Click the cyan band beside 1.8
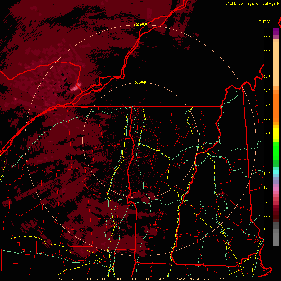The width and height of the screenshot is (281, 281). tap(276, 172)
